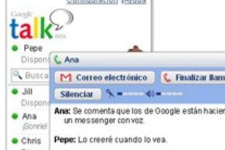Click the Google Talk logo
This screenshot has height=150, width=225.
click(x=42, y=24)
